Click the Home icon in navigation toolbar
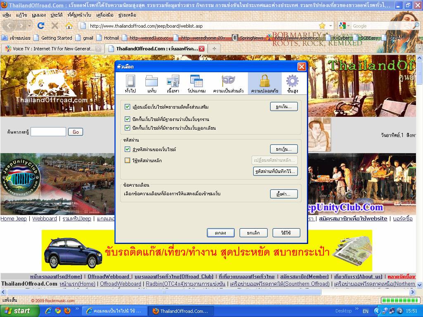The width and height of the screenshot is (423, 317). click(69, 26)
